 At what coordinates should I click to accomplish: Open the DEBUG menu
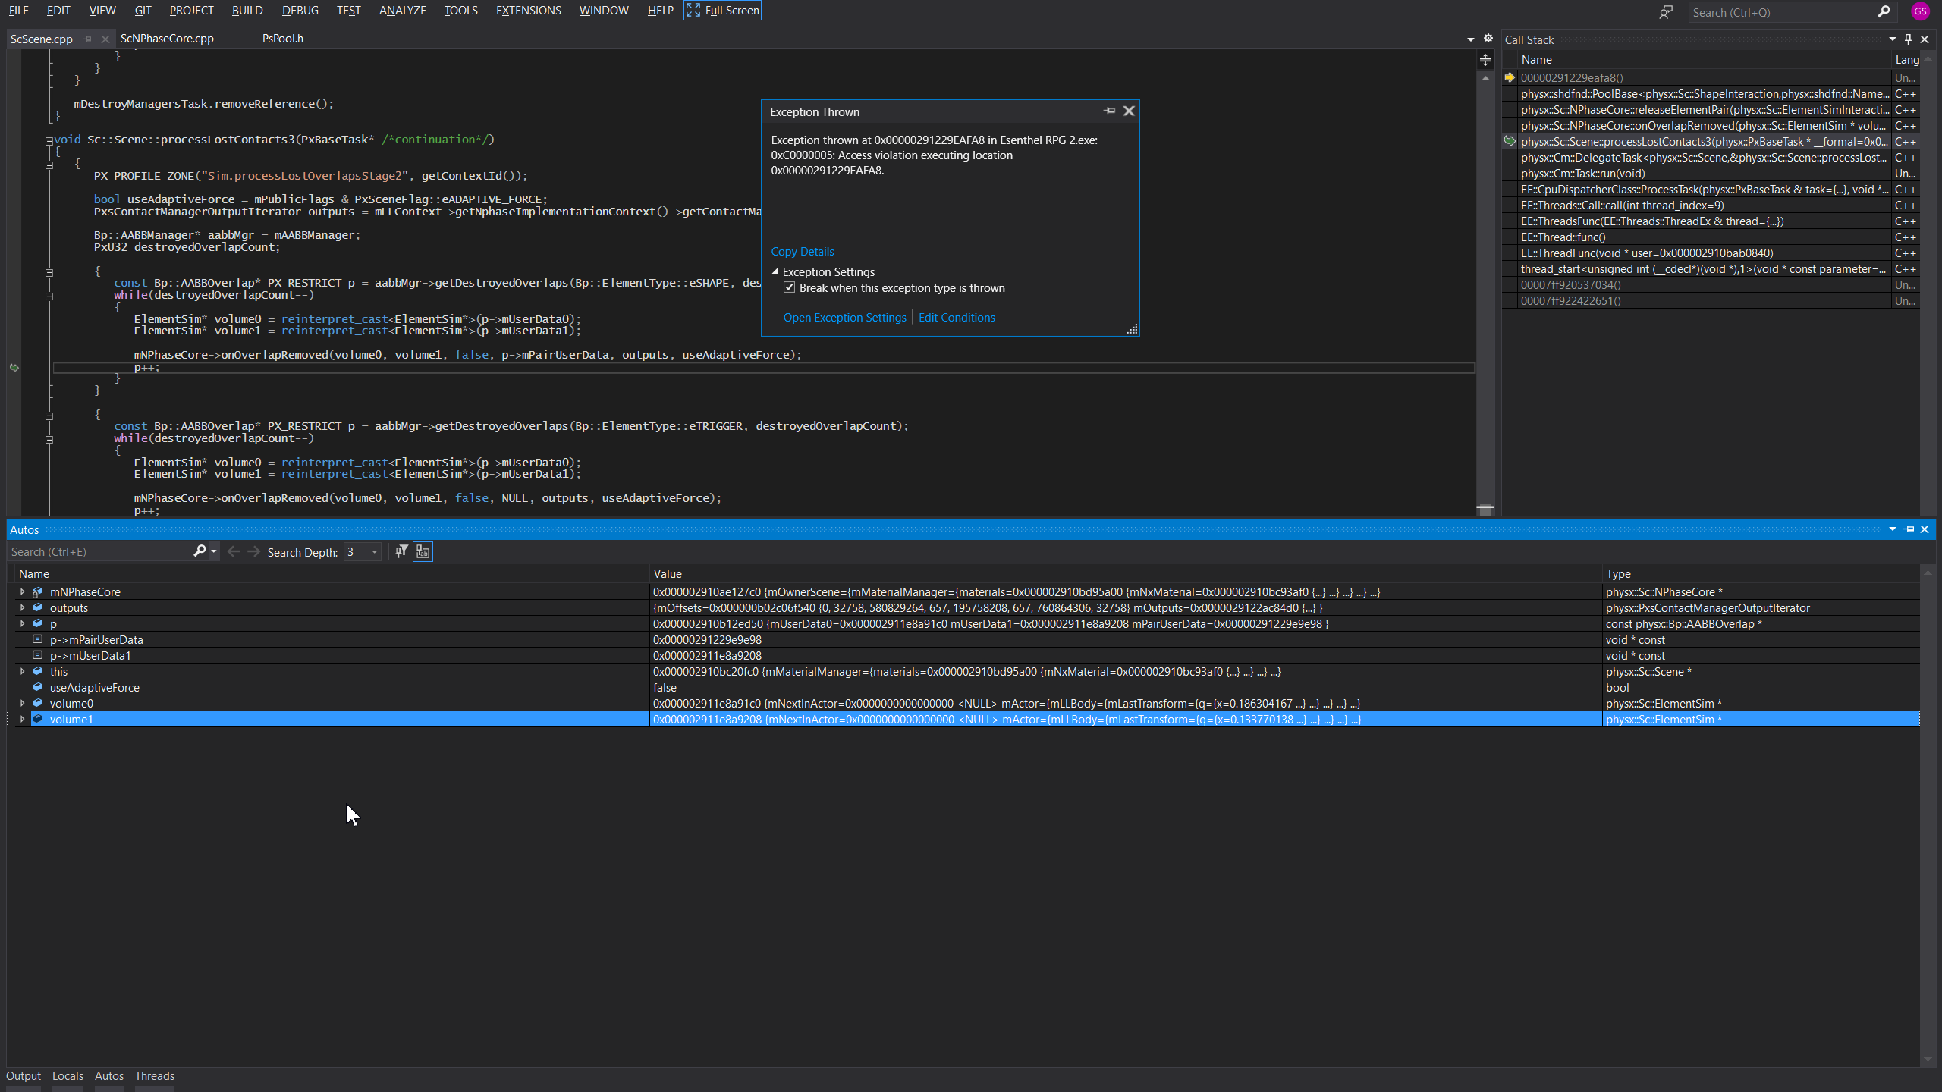click(300, 11)
